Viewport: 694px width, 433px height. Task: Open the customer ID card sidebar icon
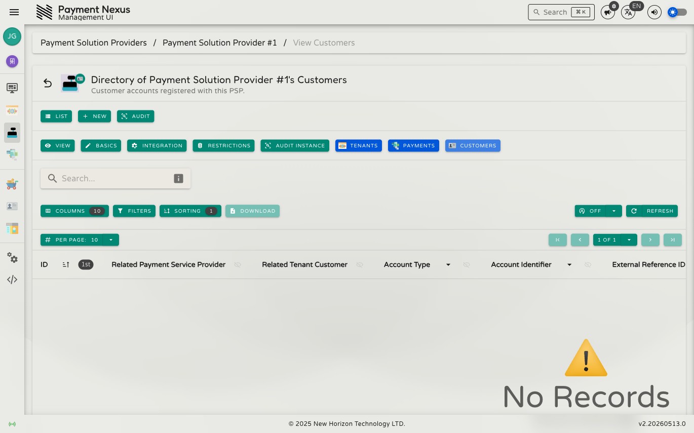pos(12,206)
